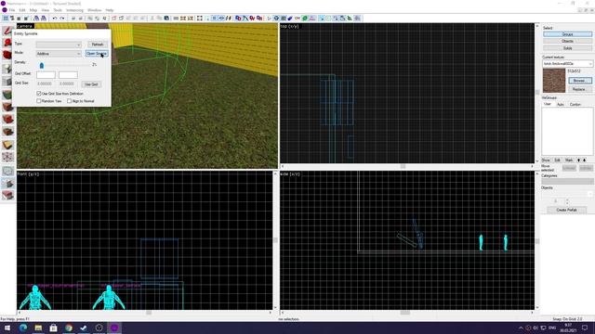
Task: Select the Block tool
Action: pyautogui.click(x=7, y=82)
